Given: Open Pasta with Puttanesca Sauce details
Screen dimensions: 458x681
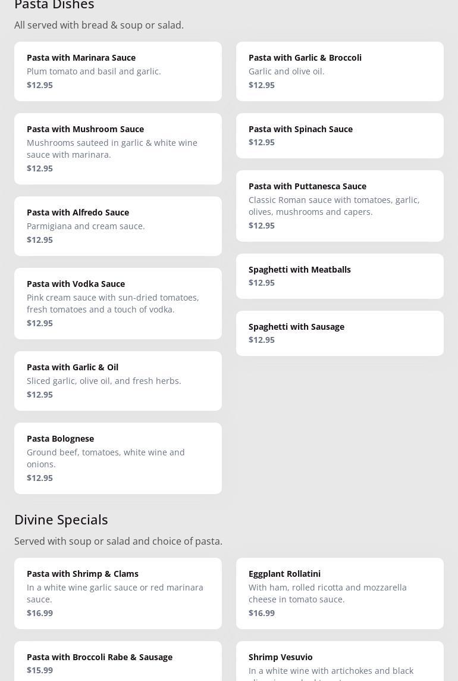Looking at the screenshot, I should (340, 206).
